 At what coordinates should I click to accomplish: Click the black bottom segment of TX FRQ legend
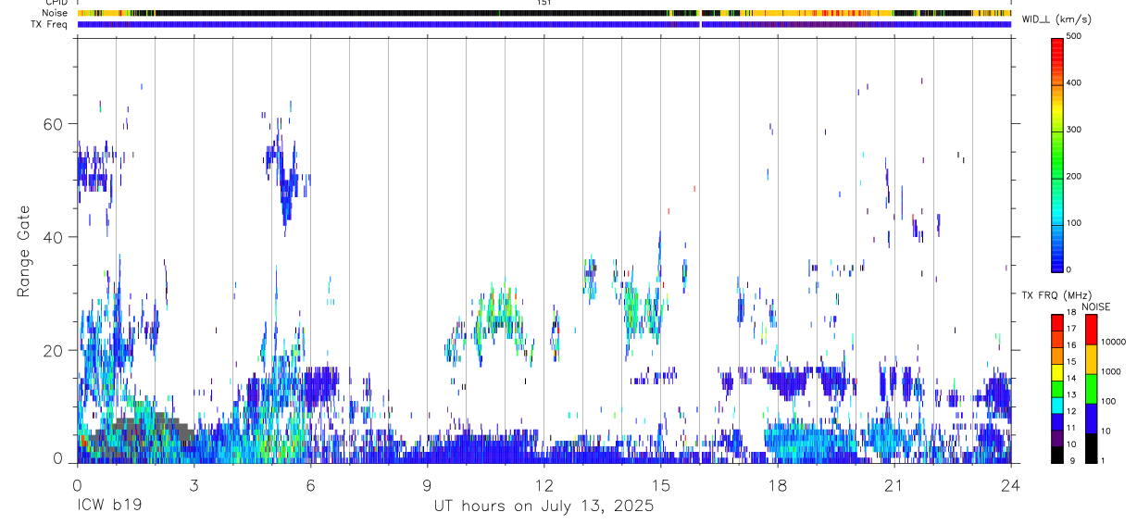coord(1057,455)
